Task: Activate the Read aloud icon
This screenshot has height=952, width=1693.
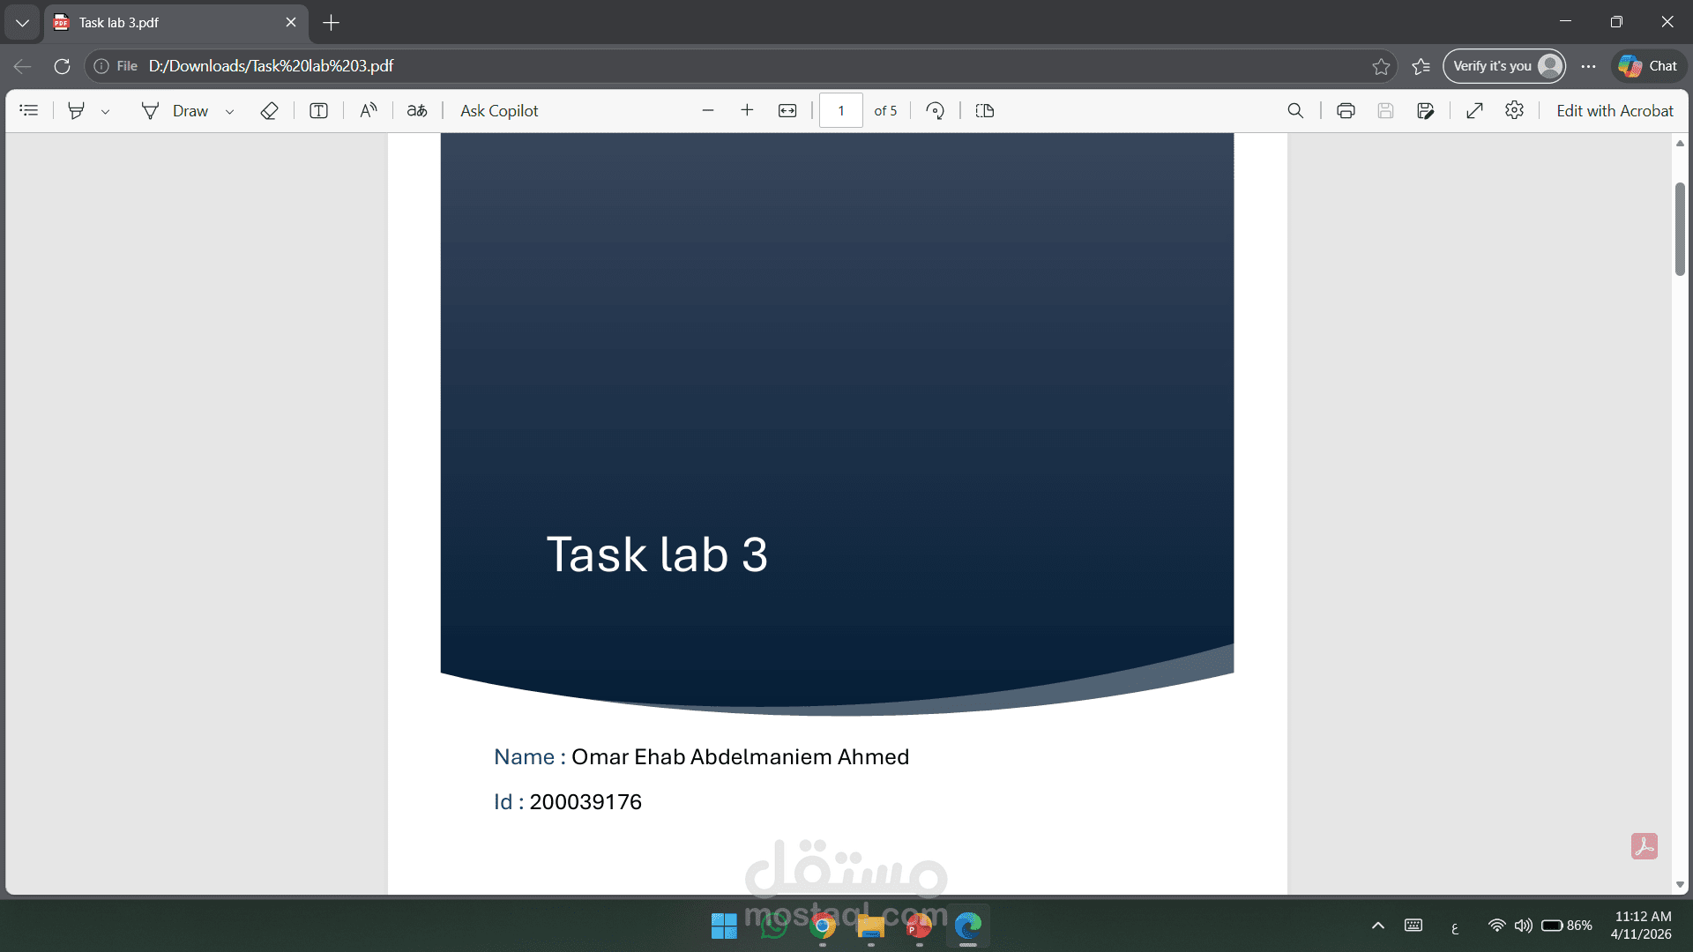Action: (369, 110)
